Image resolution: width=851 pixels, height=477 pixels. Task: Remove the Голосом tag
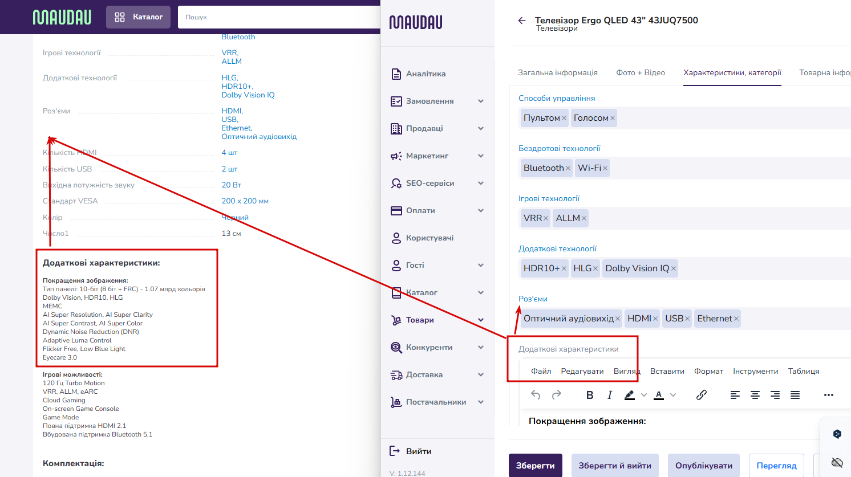tap(613, 119)
